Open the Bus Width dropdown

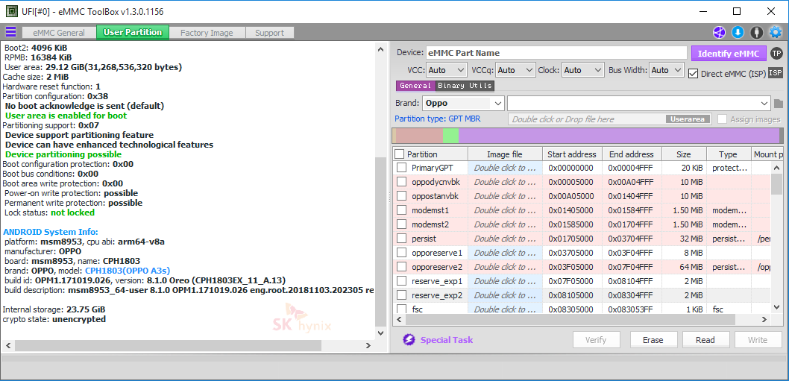(666, 70)
